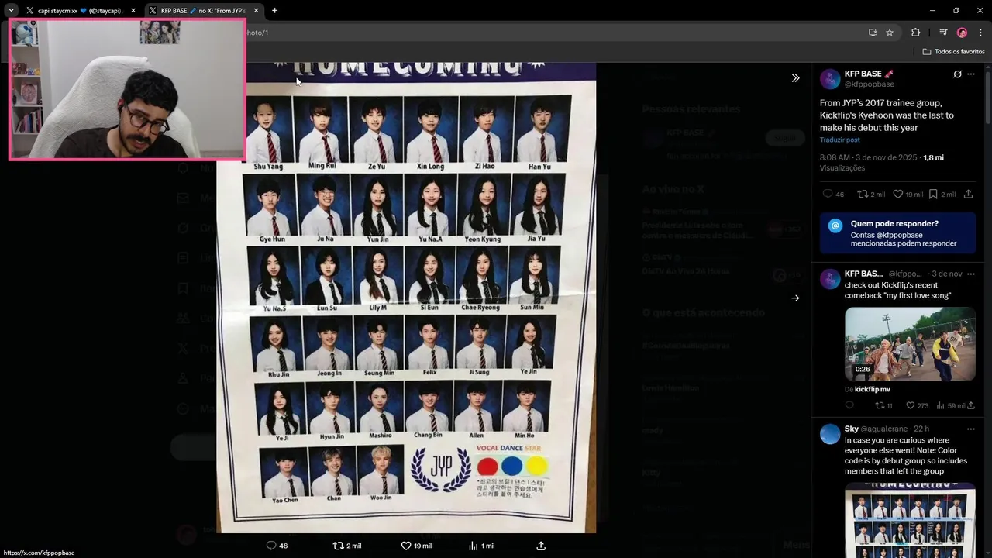This screenshot has height=558, width=992.
Task: Click the Quem pode responder? notice
Action: coord(898,233)
